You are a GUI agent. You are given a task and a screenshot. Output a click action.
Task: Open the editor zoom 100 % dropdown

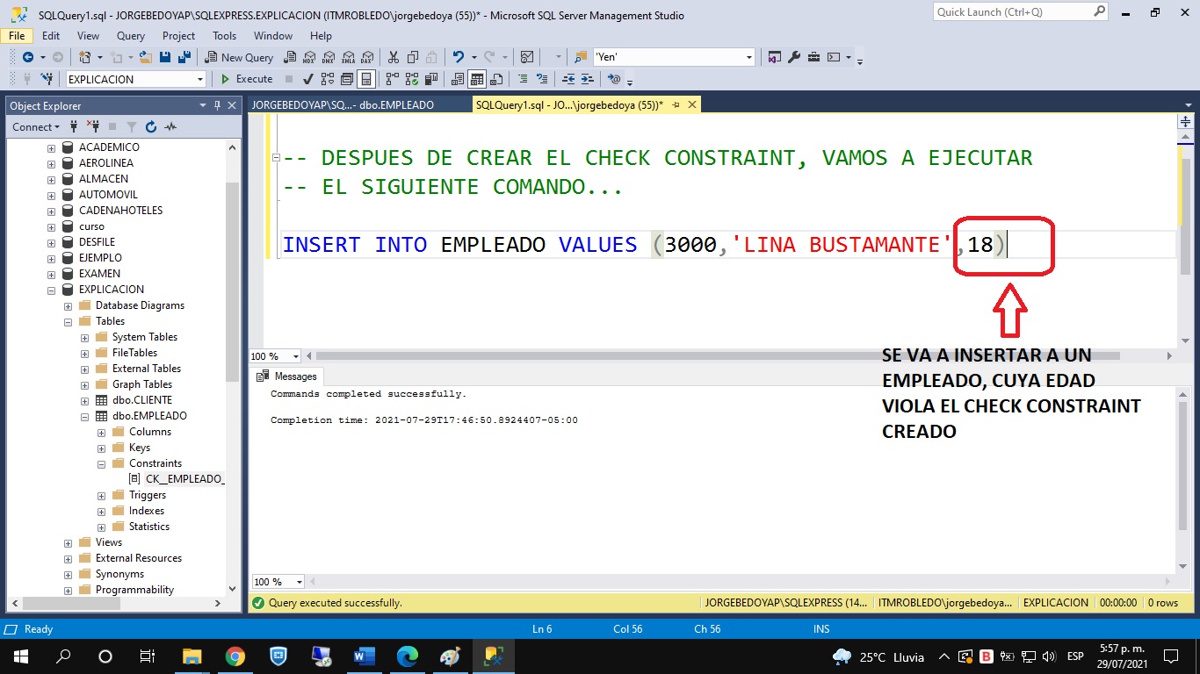pyautogui.click(x=296, y=356)
